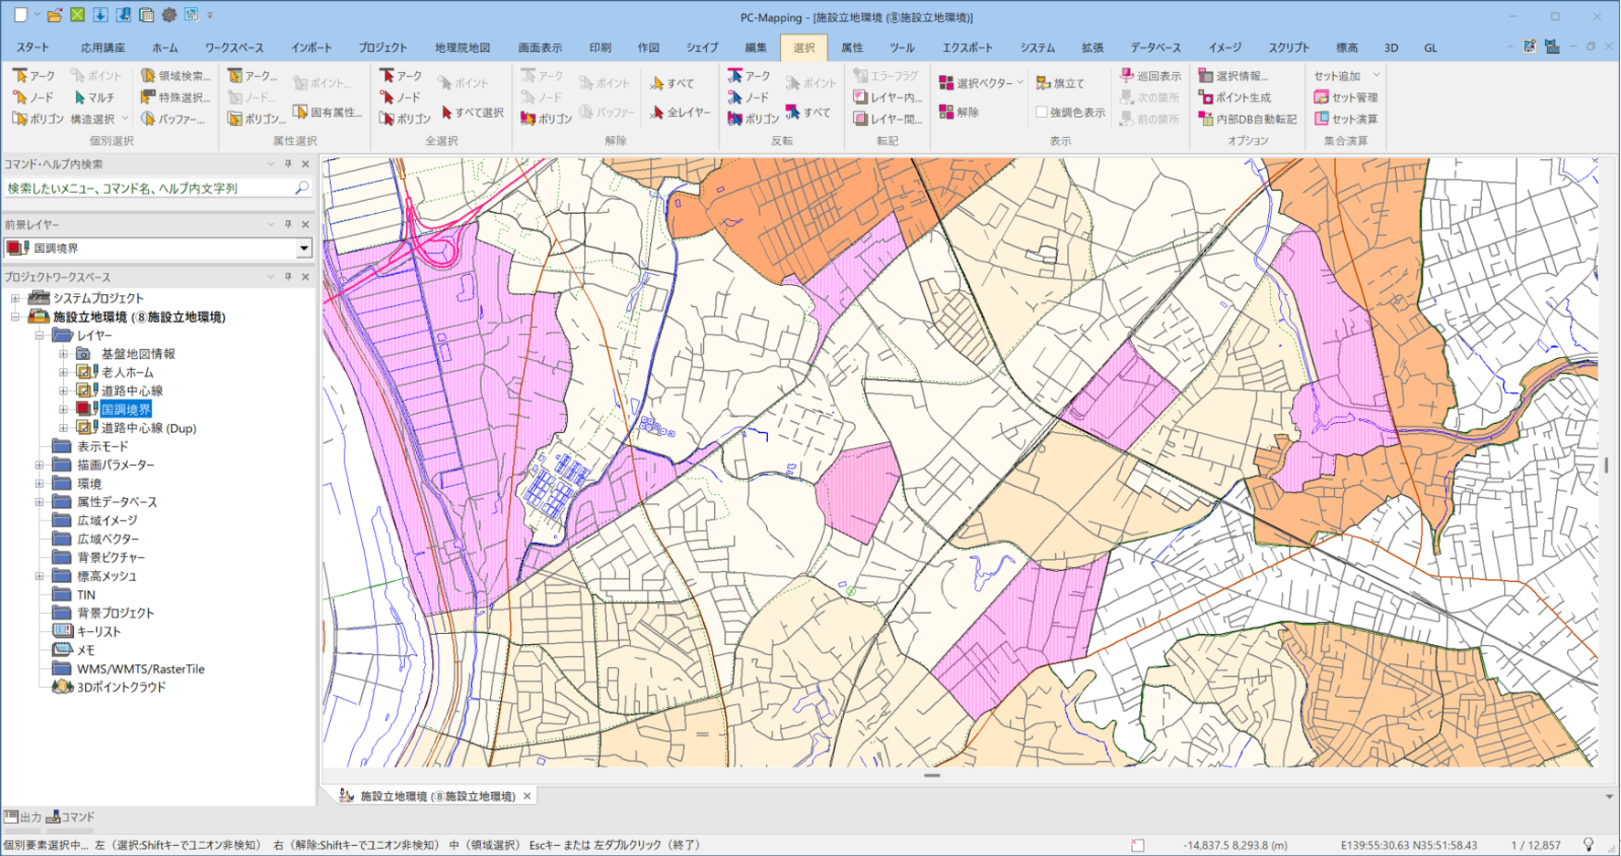Open 選択情報 in the オプション group
This screenshot has height=856, width=1621.
(1206, 76)
